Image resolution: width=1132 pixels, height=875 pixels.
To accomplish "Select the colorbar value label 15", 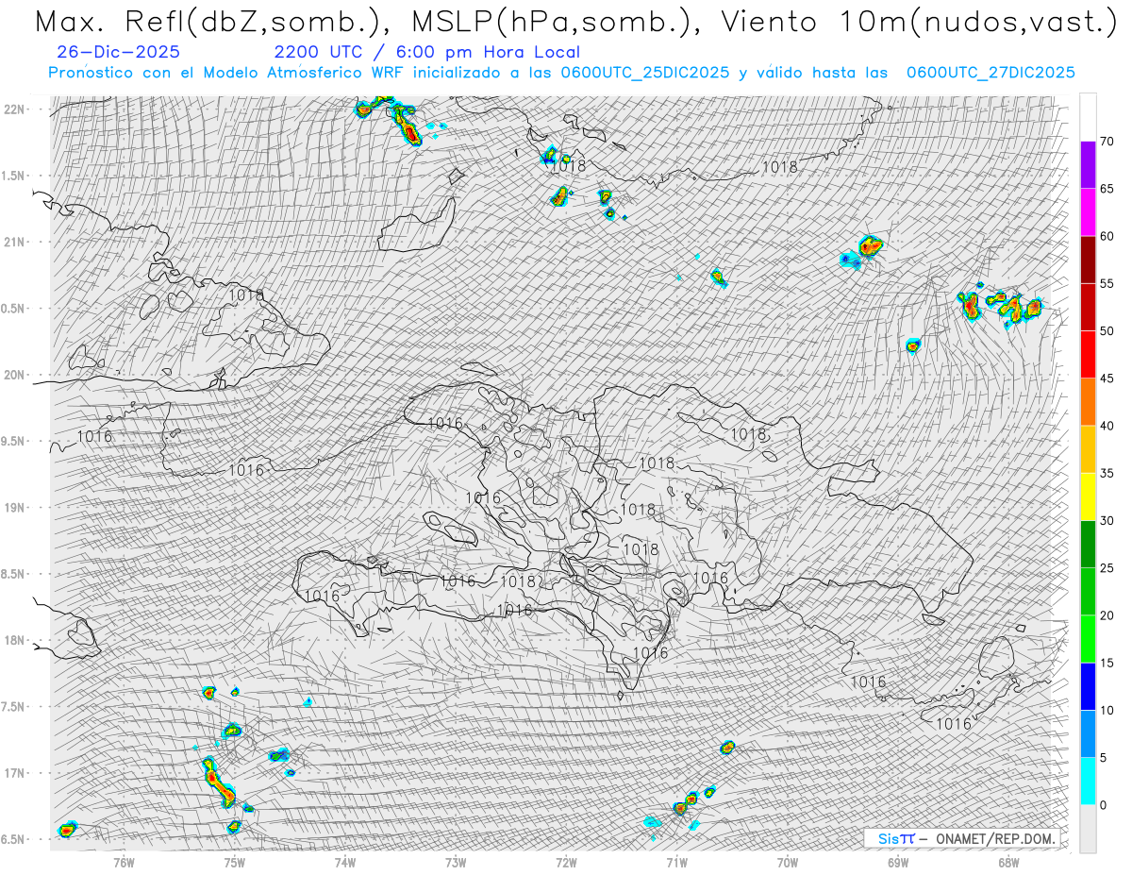I will (1107, 663).
